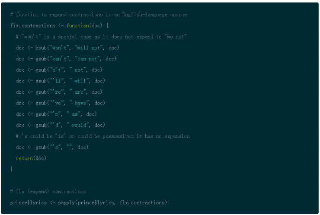Click the comment about won't special case
Screen dimensions: 320x215
coord(101,37)
